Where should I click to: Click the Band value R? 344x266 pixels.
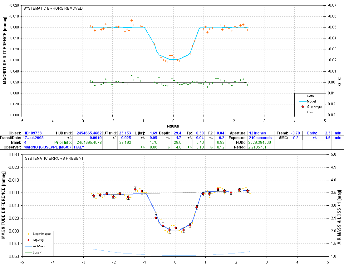[25, 143]
